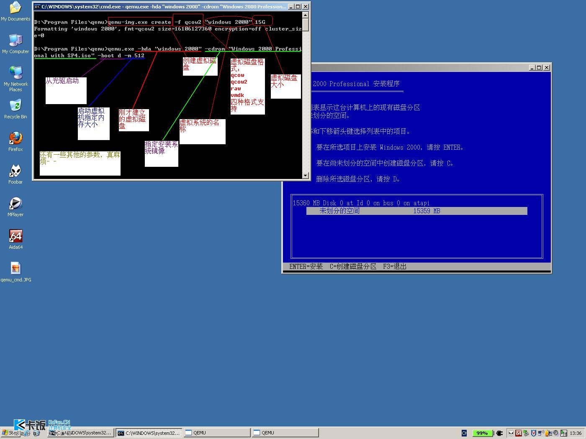Click the '2000 Professional 安装程序' heading
Screen dimensions: 586x439
(356, 84)
